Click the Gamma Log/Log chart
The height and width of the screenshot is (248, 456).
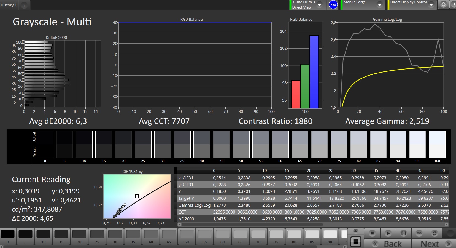coord(391,65)
